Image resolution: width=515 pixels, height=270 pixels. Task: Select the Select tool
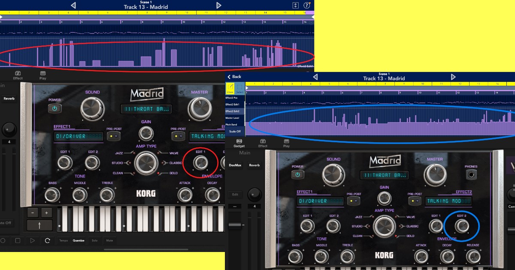coord(240,88)
